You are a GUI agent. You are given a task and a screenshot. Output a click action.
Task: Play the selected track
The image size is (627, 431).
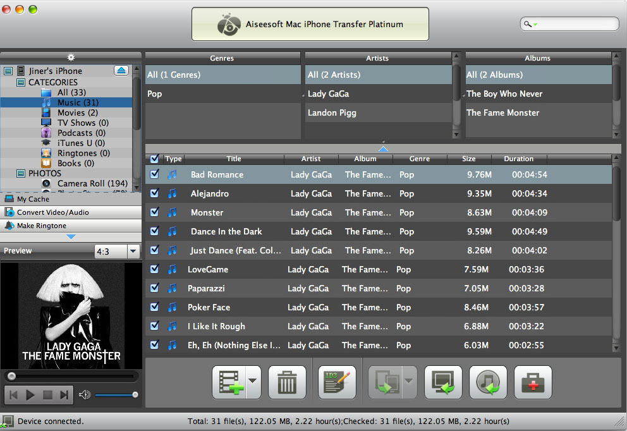tap(30, 395)
